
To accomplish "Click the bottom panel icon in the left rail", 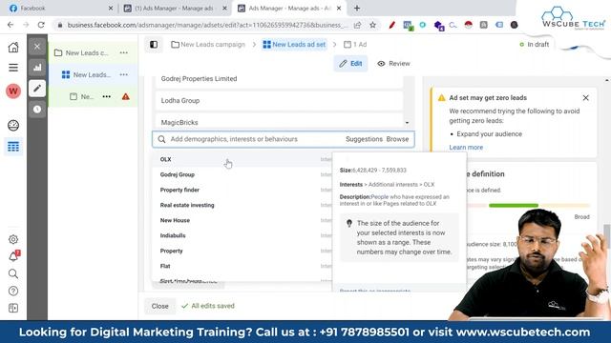I will [13, 308].
